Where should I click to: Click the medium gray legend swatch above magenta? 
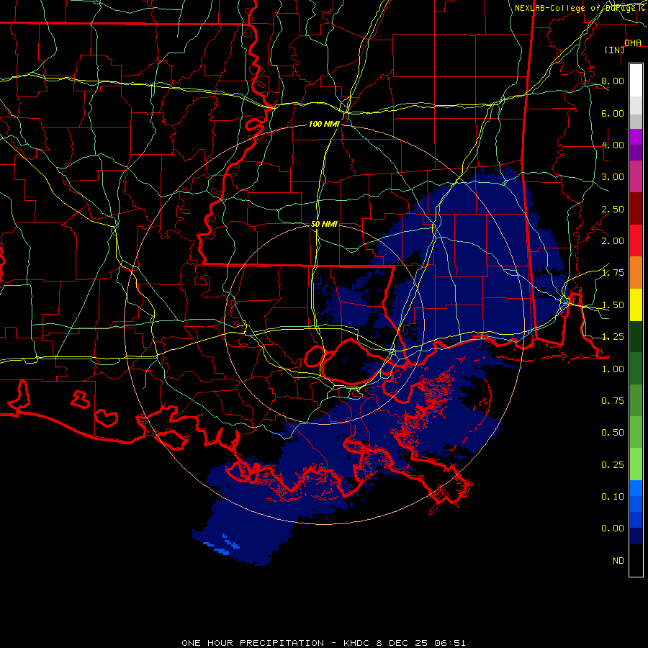tap(636, 121)
